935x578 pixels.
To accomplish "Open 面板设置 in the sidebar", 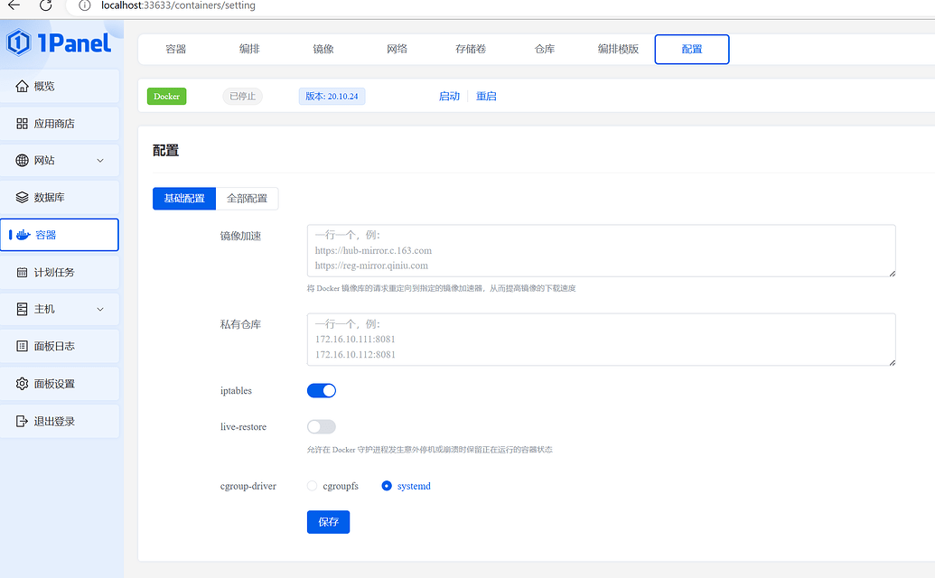I will point(60,384).
